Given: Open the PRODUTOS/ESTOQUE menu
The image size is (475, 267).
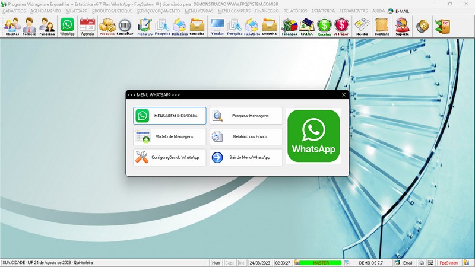Looking at the screenshot, I should click(112, 11).
